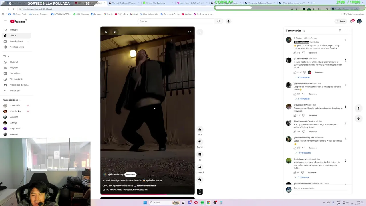Open Traductor de Google bookmark
This screenshot has height=206, width=366.
170,14
